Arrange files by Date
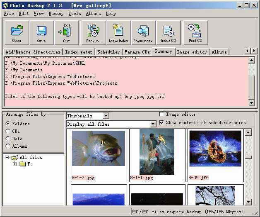The width and height of the screenshot is (260, 217). pos(8,139)
